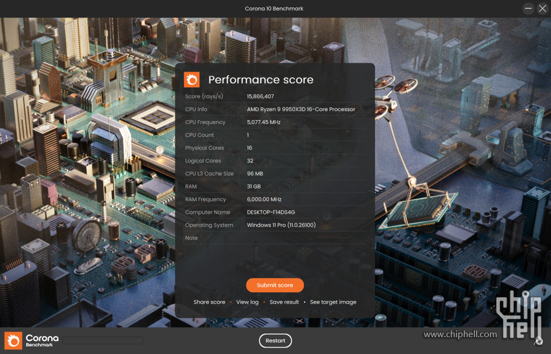
Task: Open the Share score link
Action: click(209, 302)
